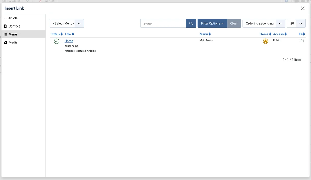Open the Ordering ascending dropdown
Screen dimensions: 311x180
coord(264,23)
